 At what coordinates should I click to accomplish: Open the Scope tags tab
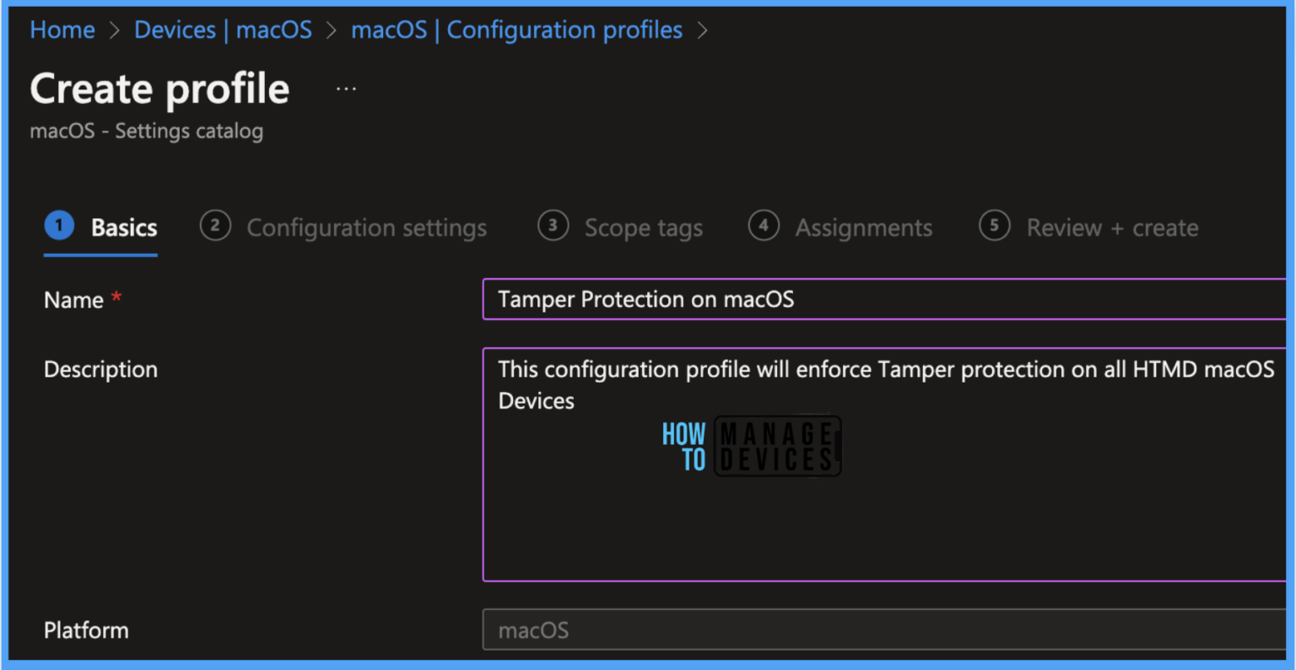click(643, 226)
